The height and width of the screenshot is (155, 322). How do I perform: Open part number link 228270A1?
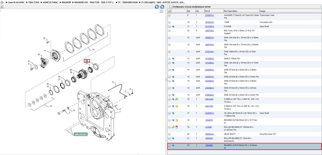210,45
